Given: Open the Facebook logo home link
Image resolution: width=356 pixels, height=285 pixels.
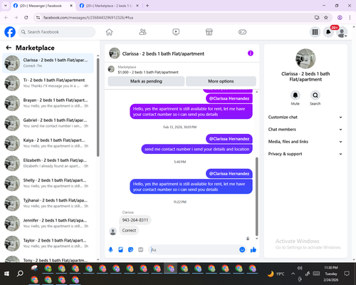Looking at the screenshot, I should [x=10, y=32].
